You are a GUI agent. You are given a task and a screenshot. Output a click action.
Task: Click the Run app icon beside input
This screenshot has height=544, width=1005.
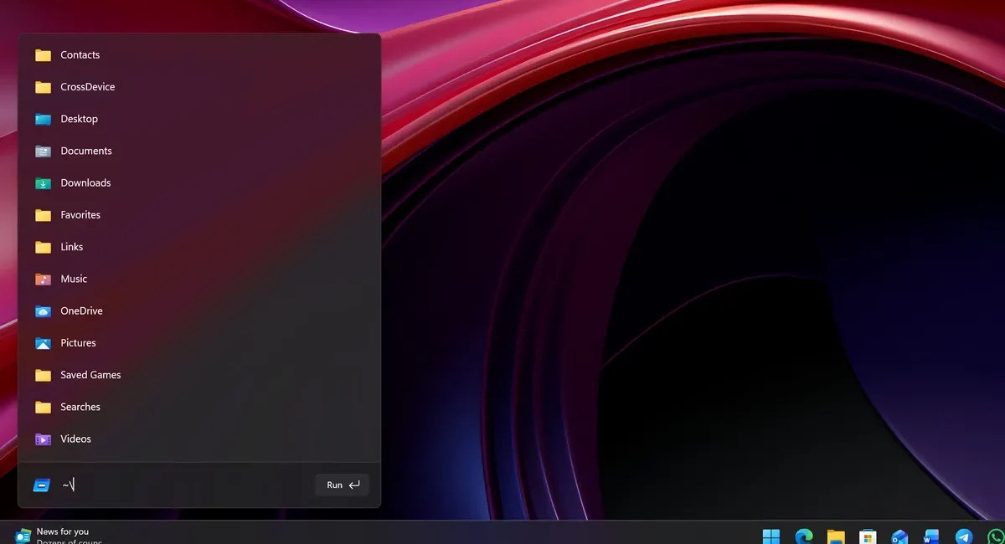click(42, 485)
